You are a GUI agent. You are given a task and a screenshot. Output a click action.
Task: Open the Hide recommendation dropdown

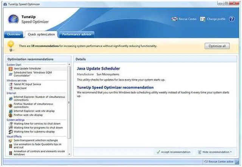point(215,152)
